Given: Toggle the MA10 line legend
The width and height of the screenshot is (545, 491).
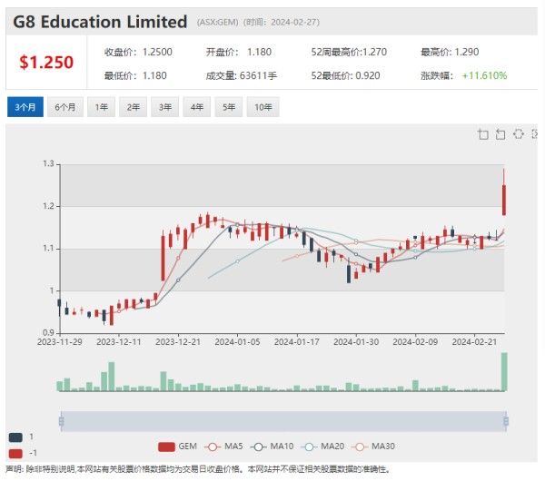Looking at the screenshot, I should (272, 447).
